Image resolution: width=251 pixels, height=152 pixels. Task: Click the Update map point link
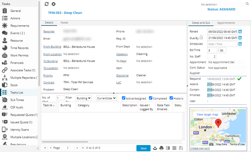point(200,148)
